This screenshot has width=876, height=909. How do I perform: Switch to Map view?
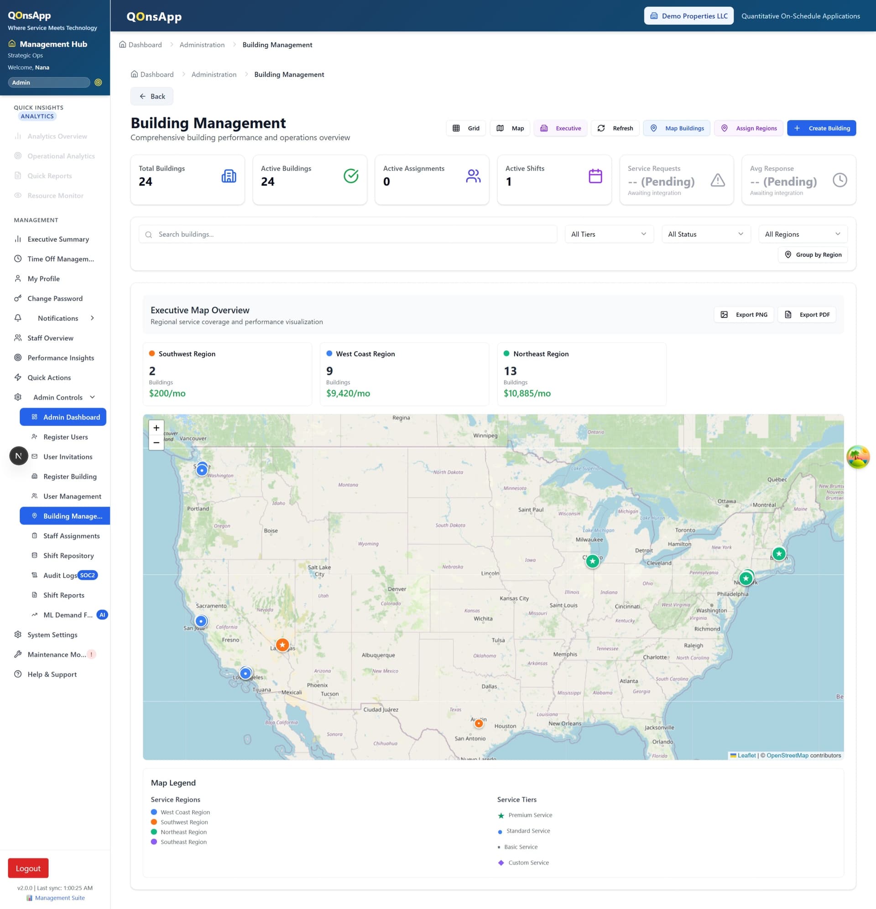(510, 128)
